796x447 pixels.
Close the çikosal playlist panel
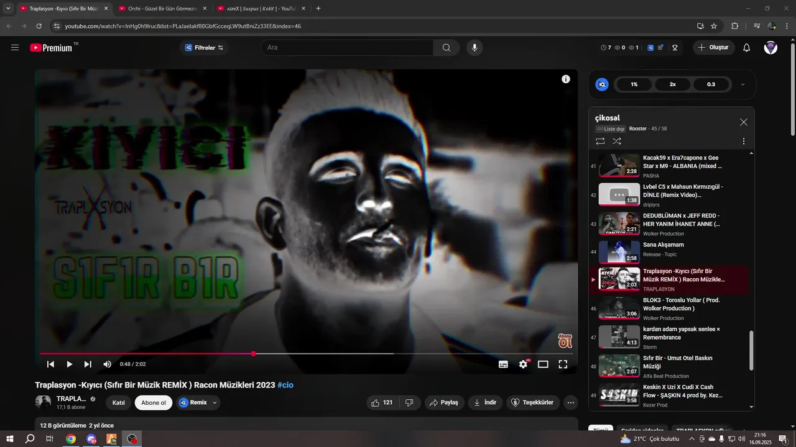[744, 122]
